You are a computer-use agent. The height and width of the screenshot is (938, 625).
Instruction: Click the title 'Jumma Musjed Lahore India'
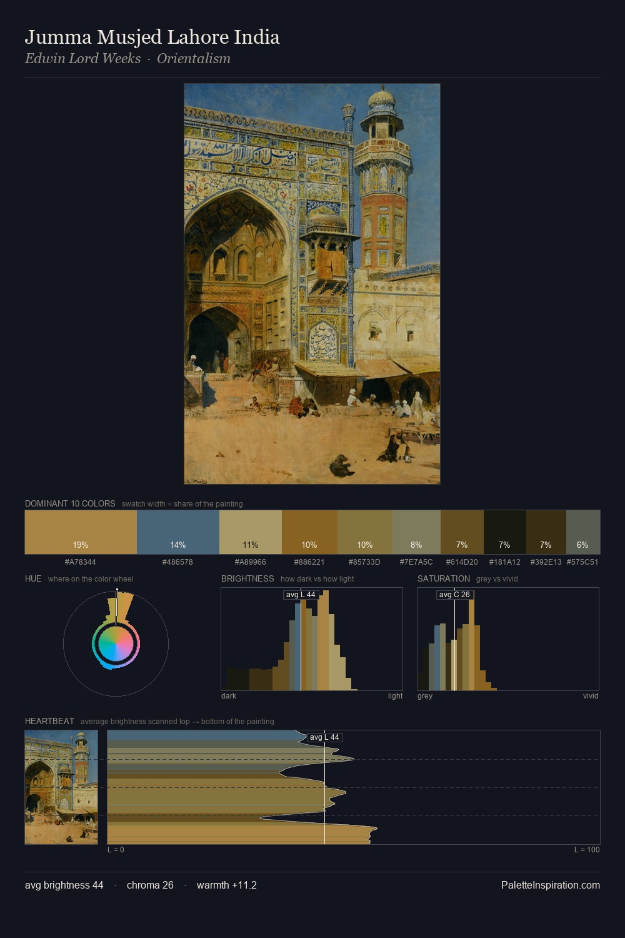(x=152, y=38)
